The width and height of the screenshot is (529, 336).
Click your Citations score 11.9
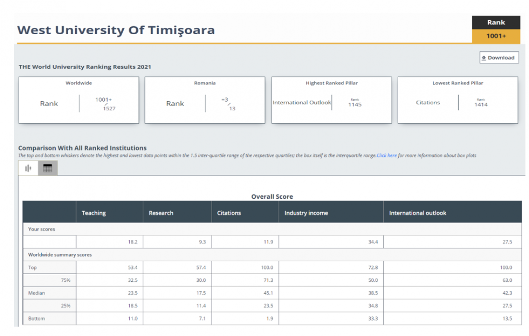click(268, 242)
